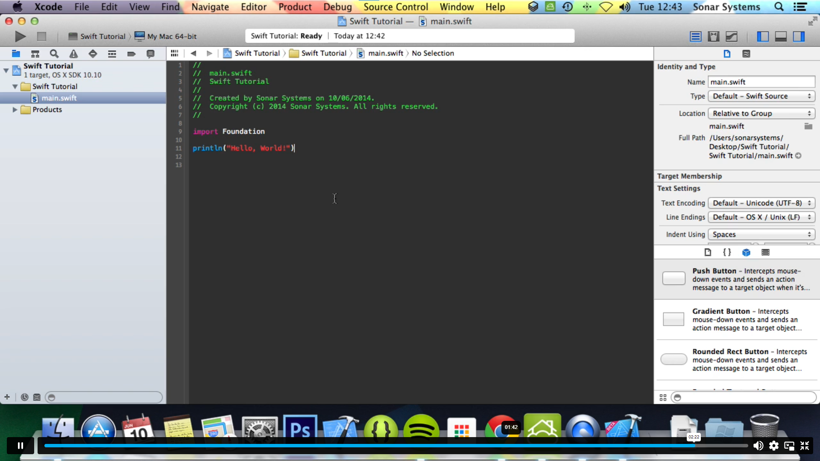
Task: Collapse the Swift Tutorial group folder
Action: click(x=15, y=86)
